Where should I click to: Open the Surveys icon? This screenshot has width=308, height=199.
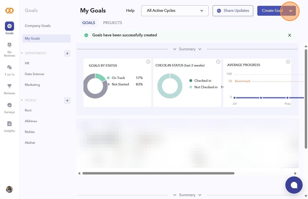(x=9, y=105)
